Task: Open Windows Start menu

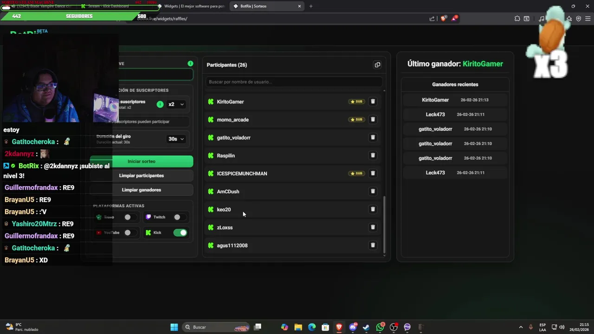Action: [x=174, y=327]
